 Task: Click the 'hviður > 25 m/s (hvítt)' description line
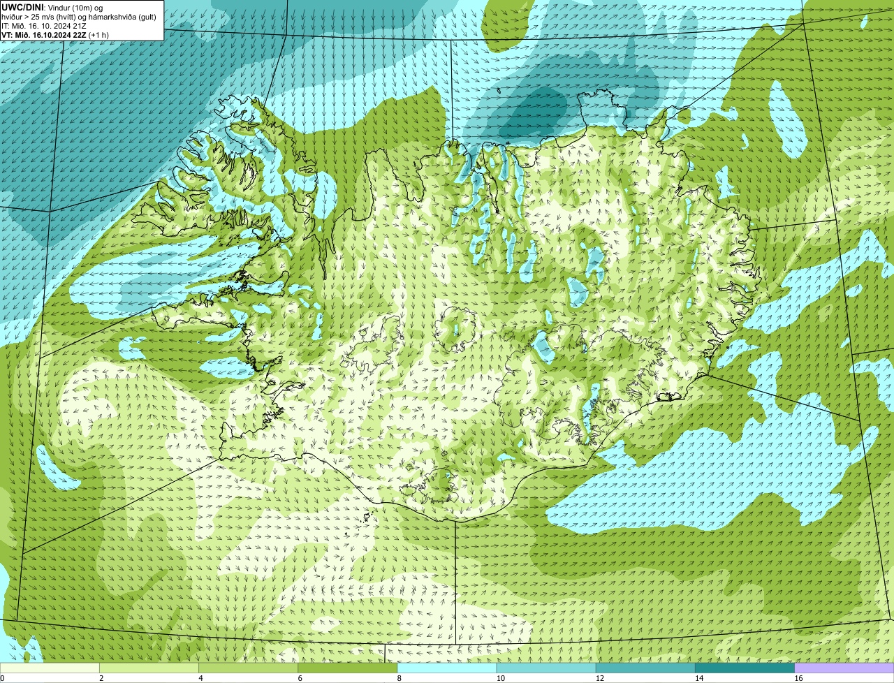pos(79,17)
